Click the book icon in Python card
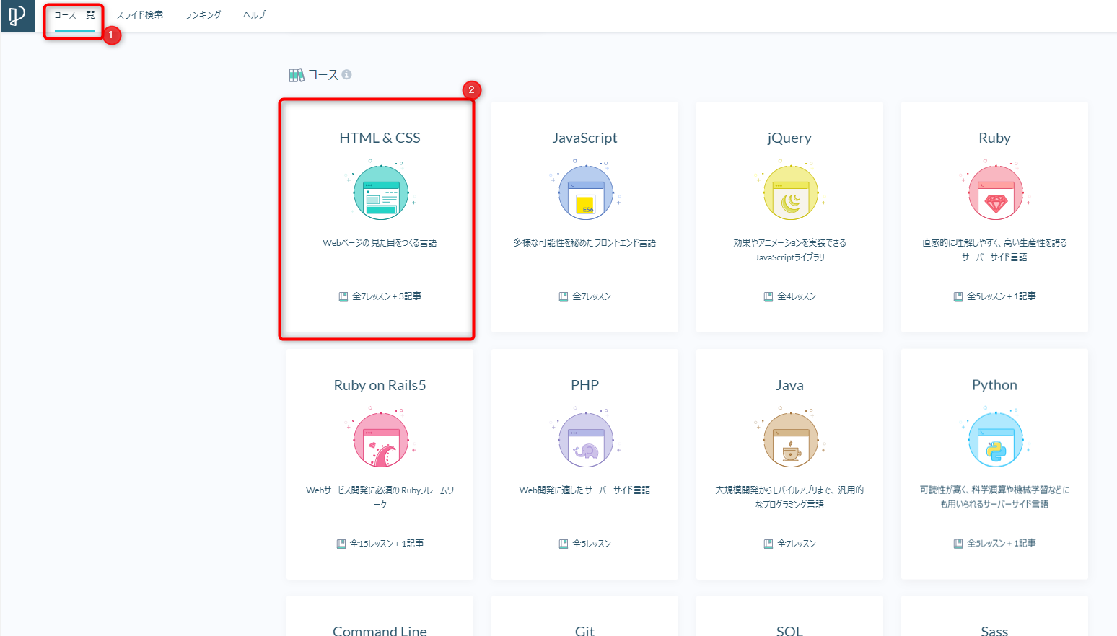Screen dimensions: 1117x636 (958, 544)
